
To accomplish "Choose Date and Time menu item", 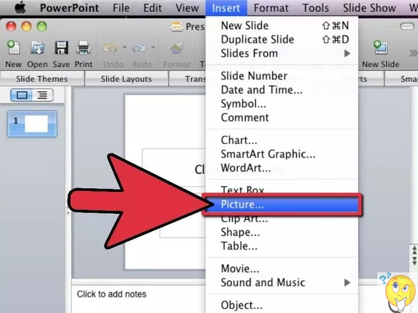I will point(282,89).
